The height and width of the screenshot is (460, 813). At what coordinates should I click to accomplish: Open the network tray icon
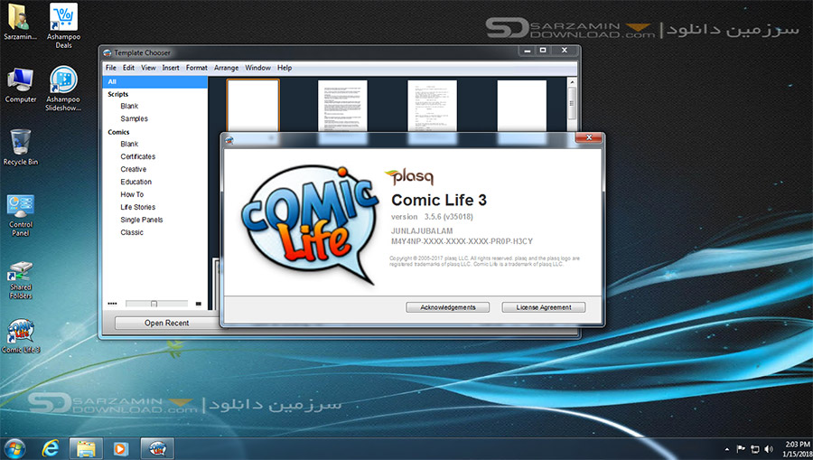[754, 449]
